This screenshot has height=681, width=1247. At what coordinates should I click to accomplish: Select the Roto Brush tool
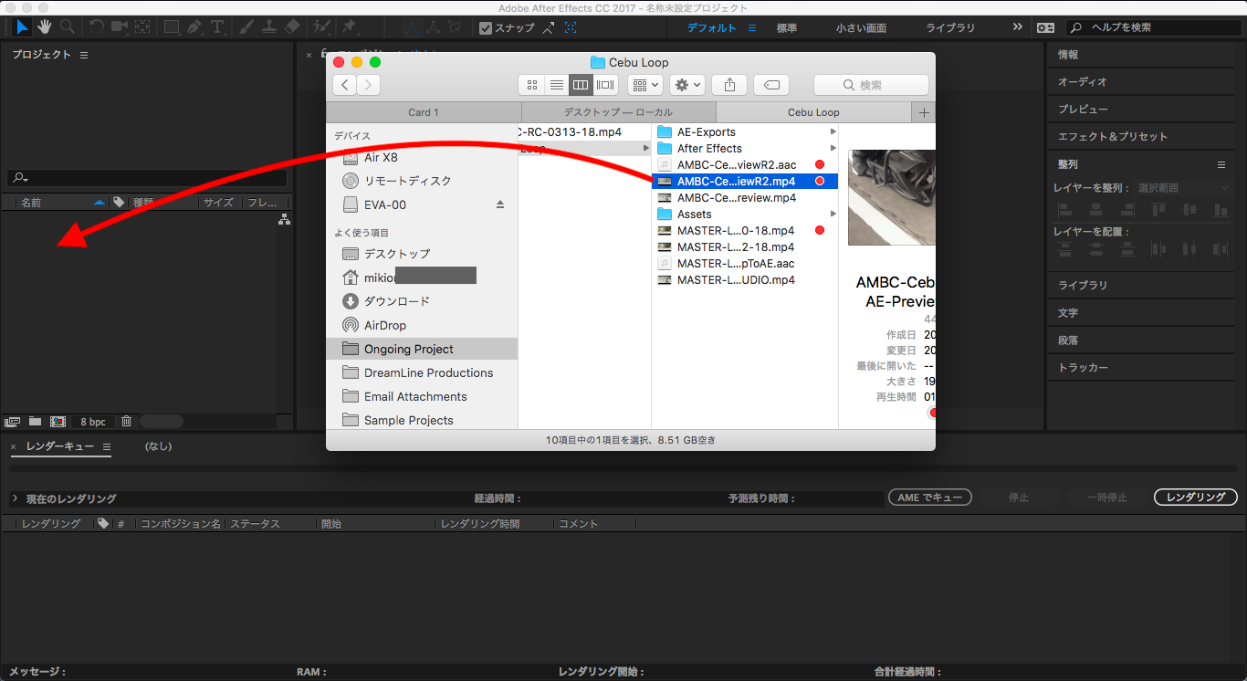320,27
